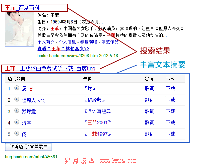Open album 《醇经典》

click(95, 100)
